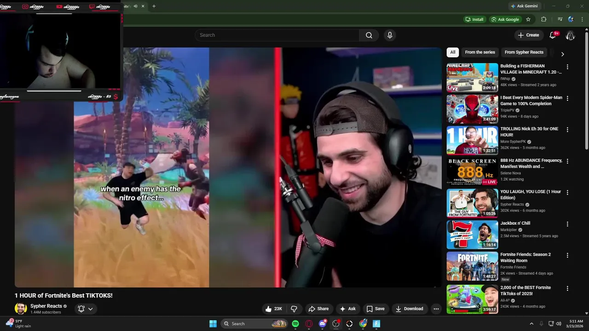Open options for Spider-Man 100% Completion video
The height and width of the screenshot is (331, 589).
pyautogui.click(x=567, y=98)
